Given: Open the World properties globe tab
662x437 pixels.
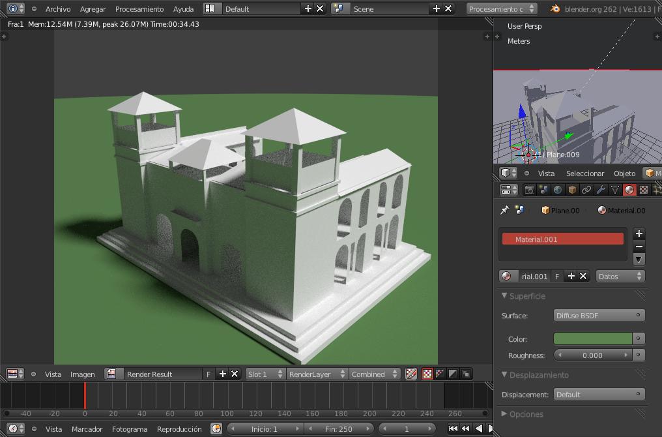Looking at the screenshot, I should tap(558, 190).
